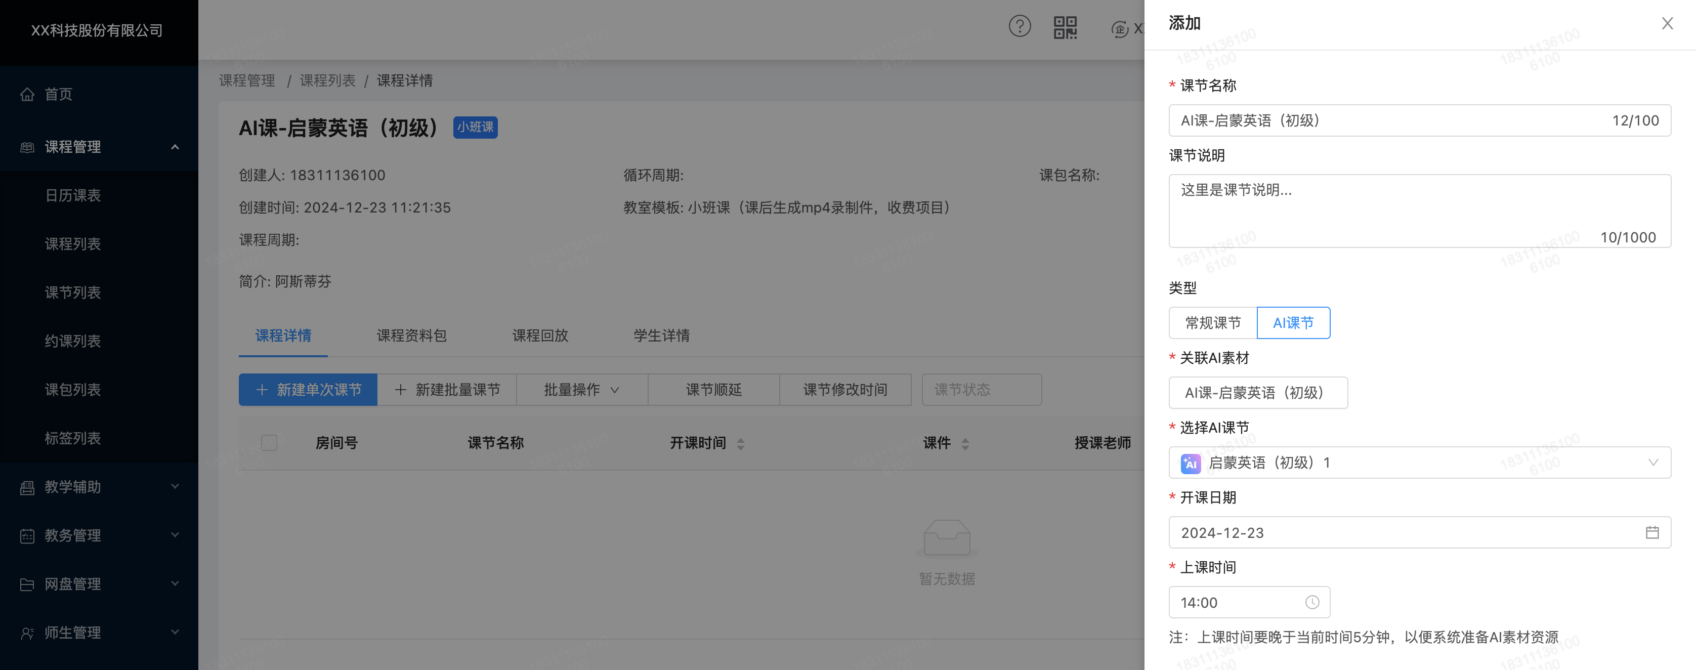Open the 课节列表 sidebar menu item
1696x670 pixels.
(72, 292)
